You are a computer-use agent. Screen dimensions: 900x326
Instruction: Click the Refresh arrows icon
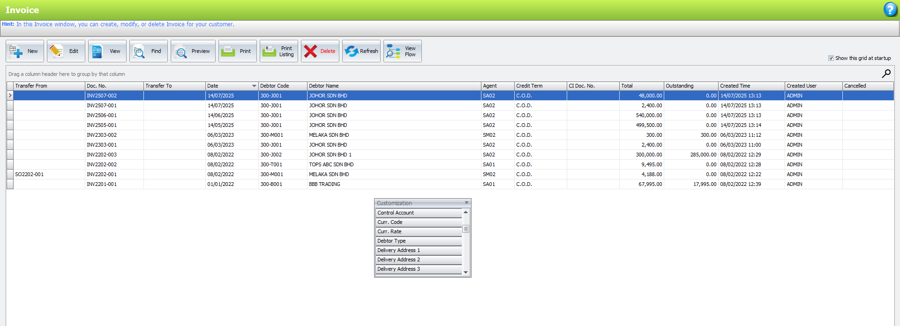point(352,51)
